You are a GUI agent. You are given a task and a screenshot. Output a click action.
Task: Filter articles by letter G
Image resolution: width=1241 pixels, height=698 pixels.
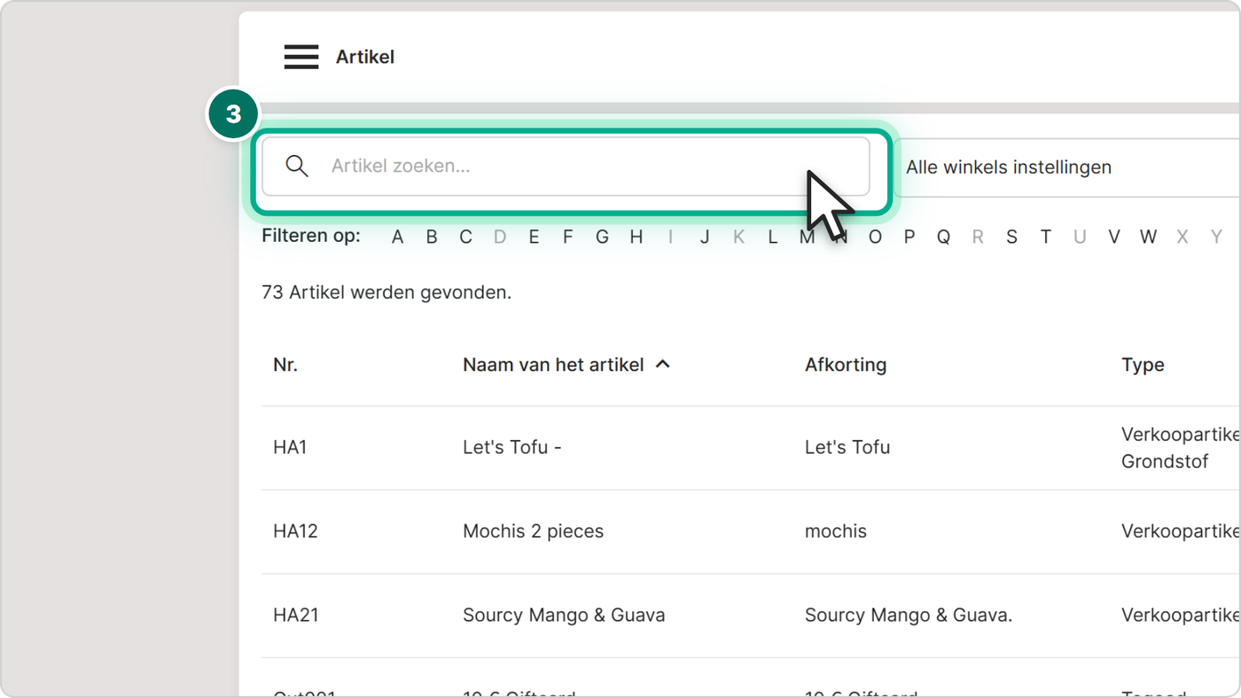[x=602, y=237]
